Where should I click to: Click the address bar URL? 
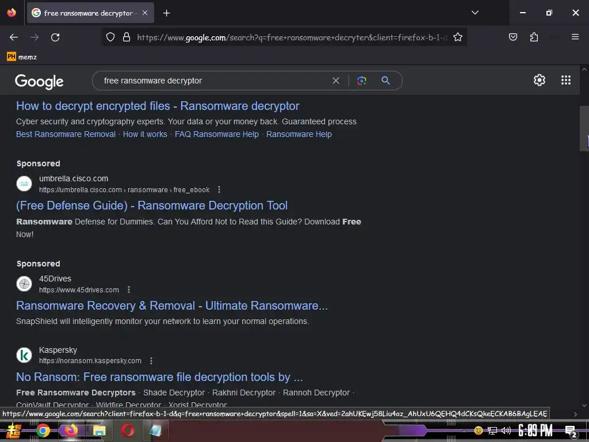[x=292, y=37]
